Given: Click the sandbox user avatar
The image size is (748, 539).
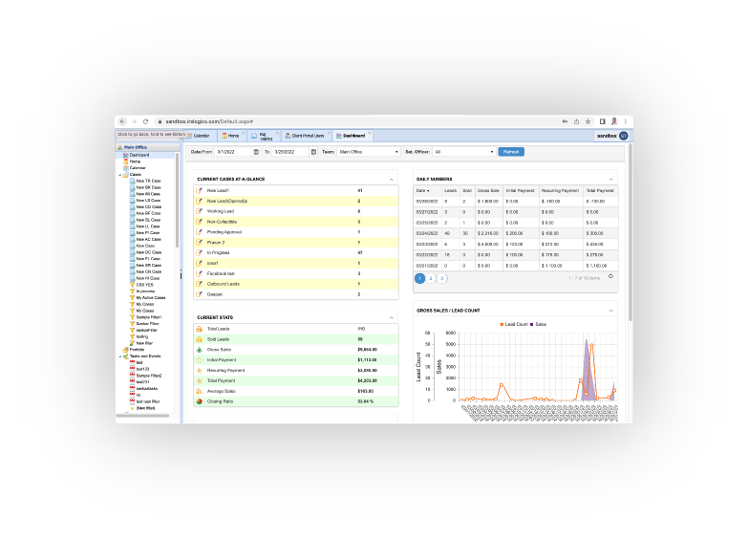Looking at the screenshot, I should pyautogui.click(x=624, y=136).
